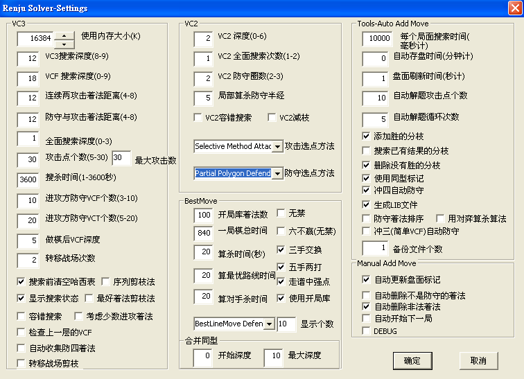Uncheck the 生成LIB文件 option

pyautogui.click(x=366, y=204)
